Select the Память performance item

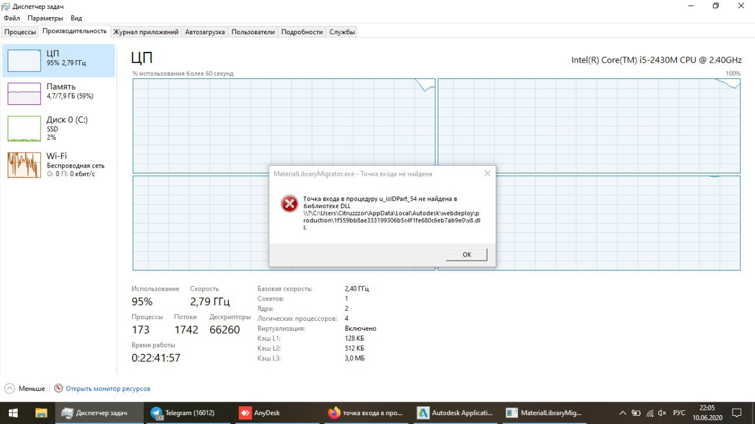point(58,93)
